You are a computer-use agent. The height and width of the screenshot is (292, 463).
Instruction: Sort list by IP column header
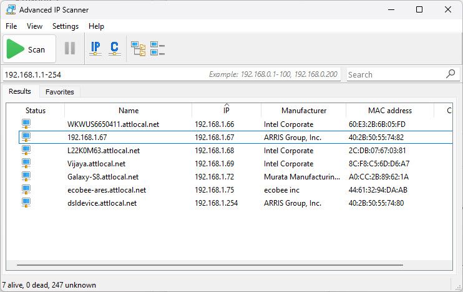click(x=226, y=111)
